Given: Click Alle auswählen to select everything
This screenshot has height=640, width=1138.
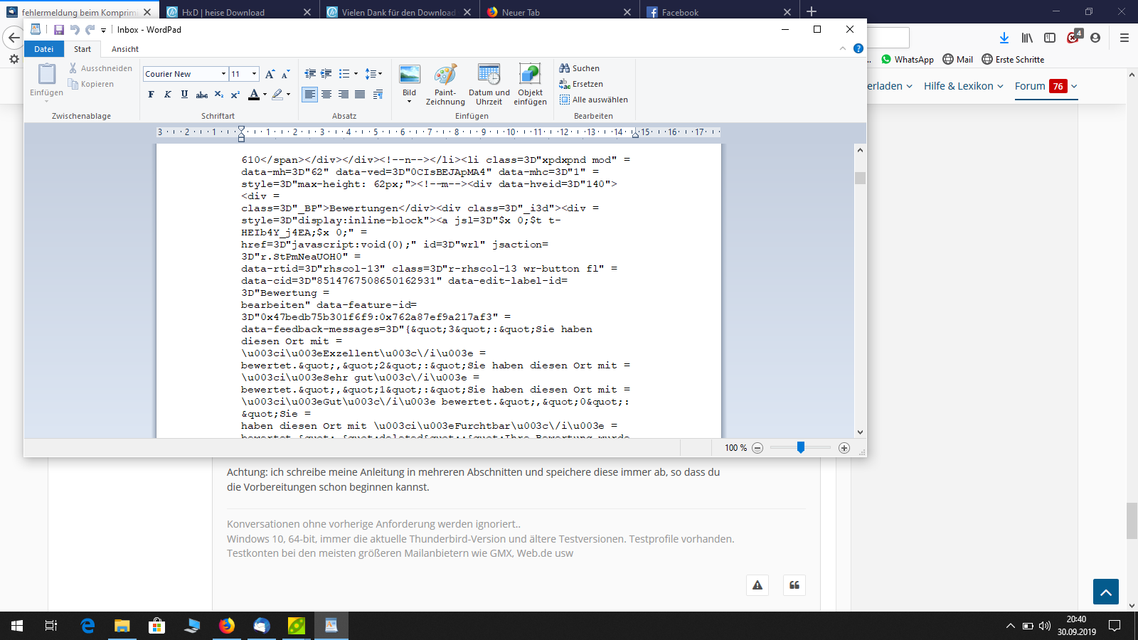Looking at the screenshot, I should 594,100.
